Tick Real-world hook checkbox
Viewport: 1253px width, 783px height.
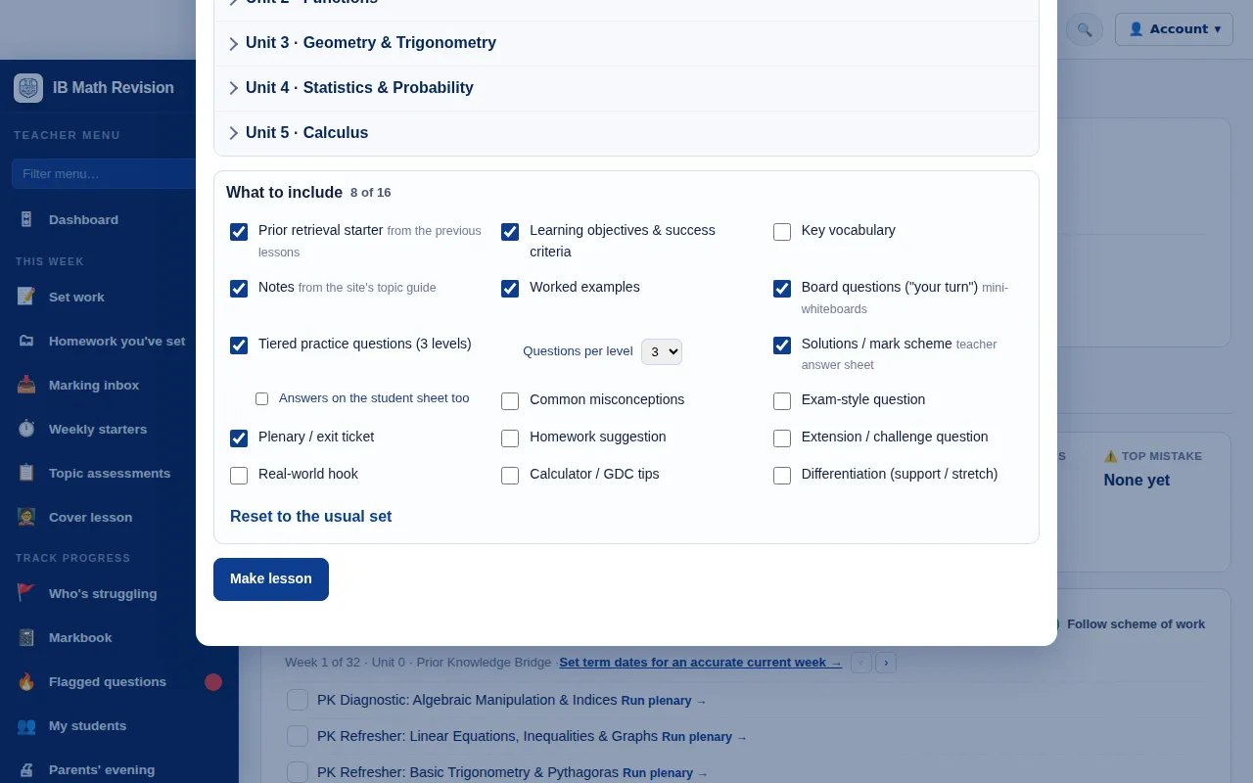pyautogui.click(x=239, y=476)
